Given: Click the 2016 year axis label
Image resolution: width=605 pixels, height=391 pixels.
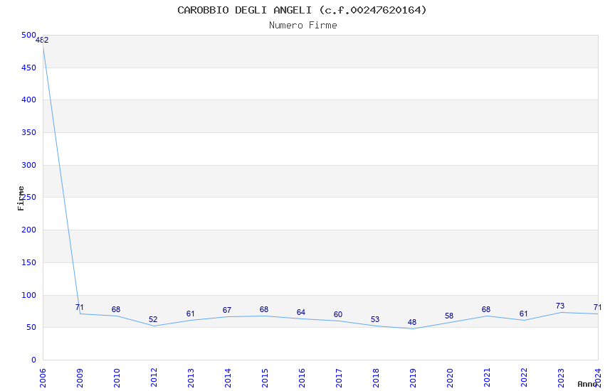Looking at the screenshot, I should pos(302,378).
